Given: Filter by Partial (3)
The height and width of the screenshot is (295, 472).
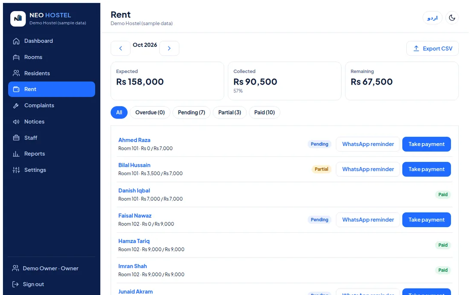Looking at the screenshot, I should tap(230, 113).
